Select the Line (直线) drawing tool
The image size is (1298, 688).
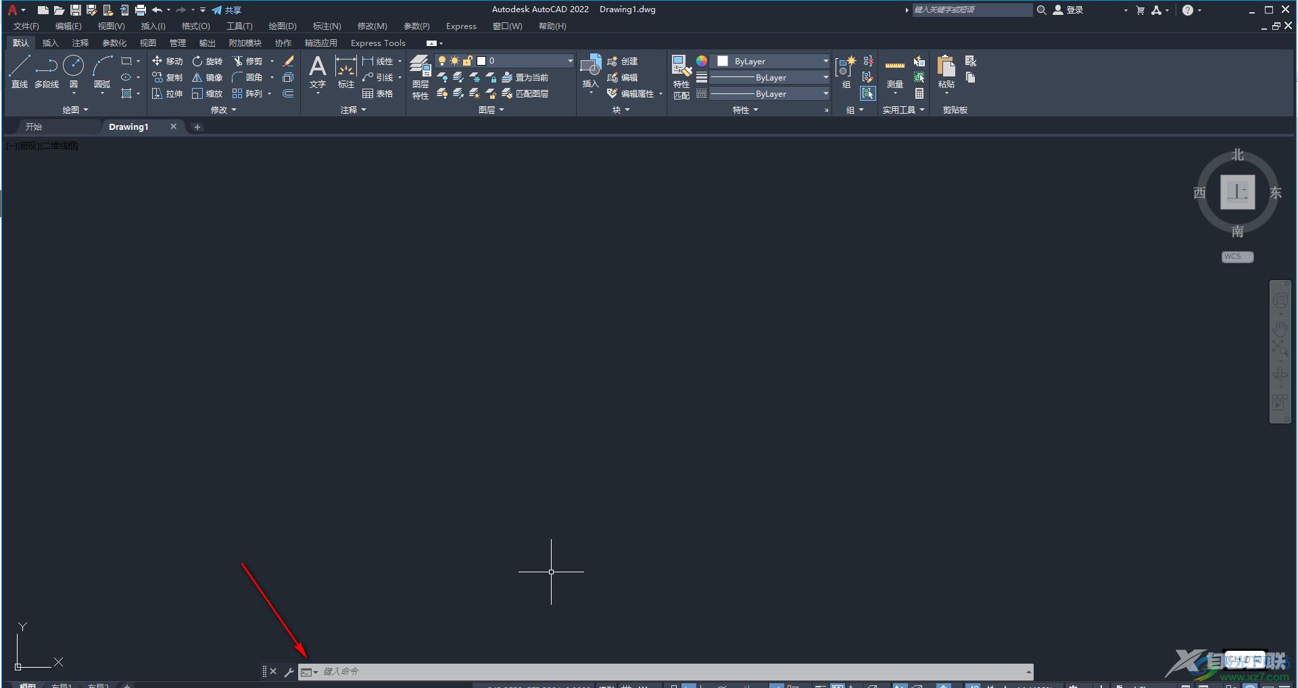coord(19,72)
